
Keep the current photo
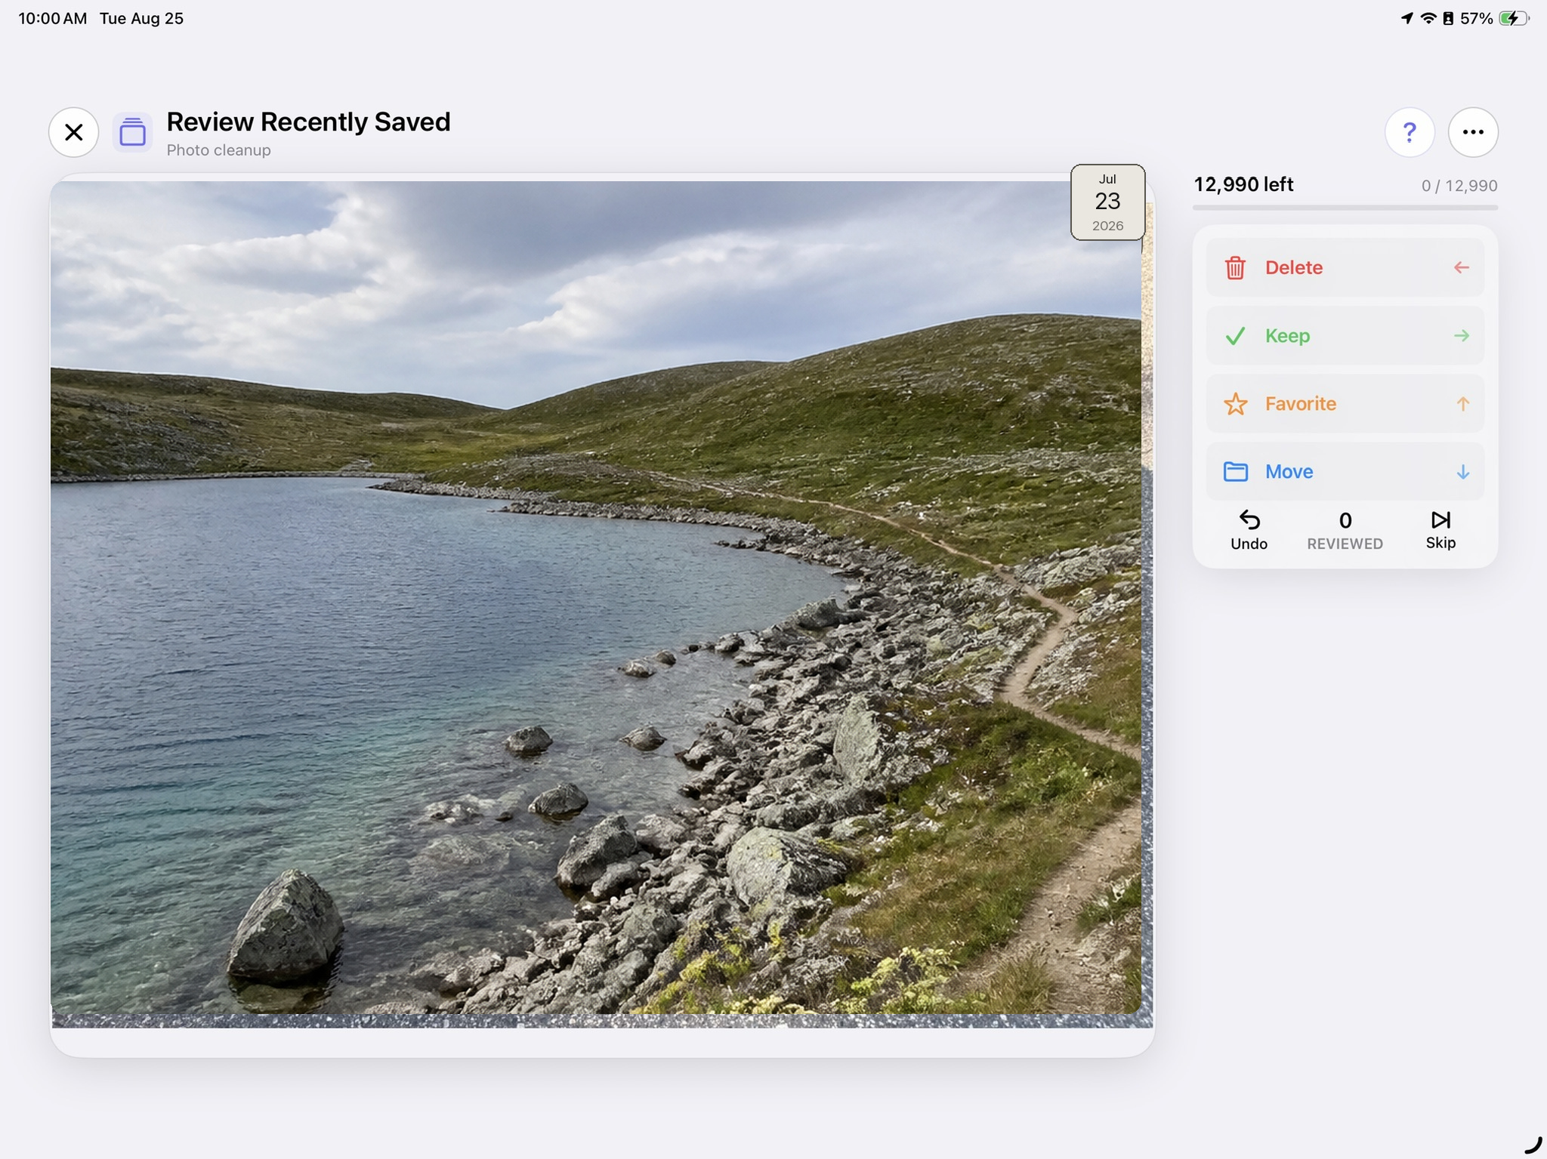1345,335
